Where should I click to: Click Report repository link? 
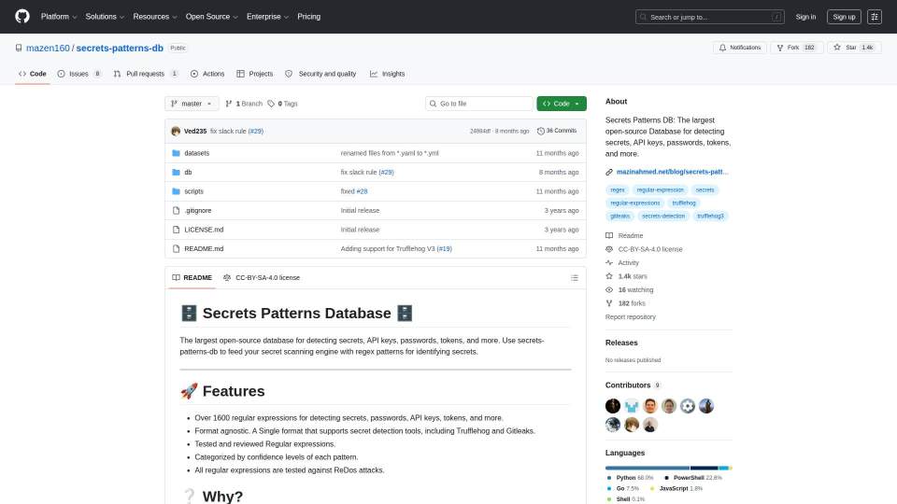click(x=631, y=316)
